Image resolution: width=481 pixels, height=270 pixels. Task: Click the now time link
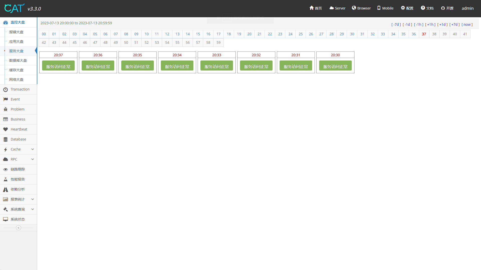[x=467, y=24]
